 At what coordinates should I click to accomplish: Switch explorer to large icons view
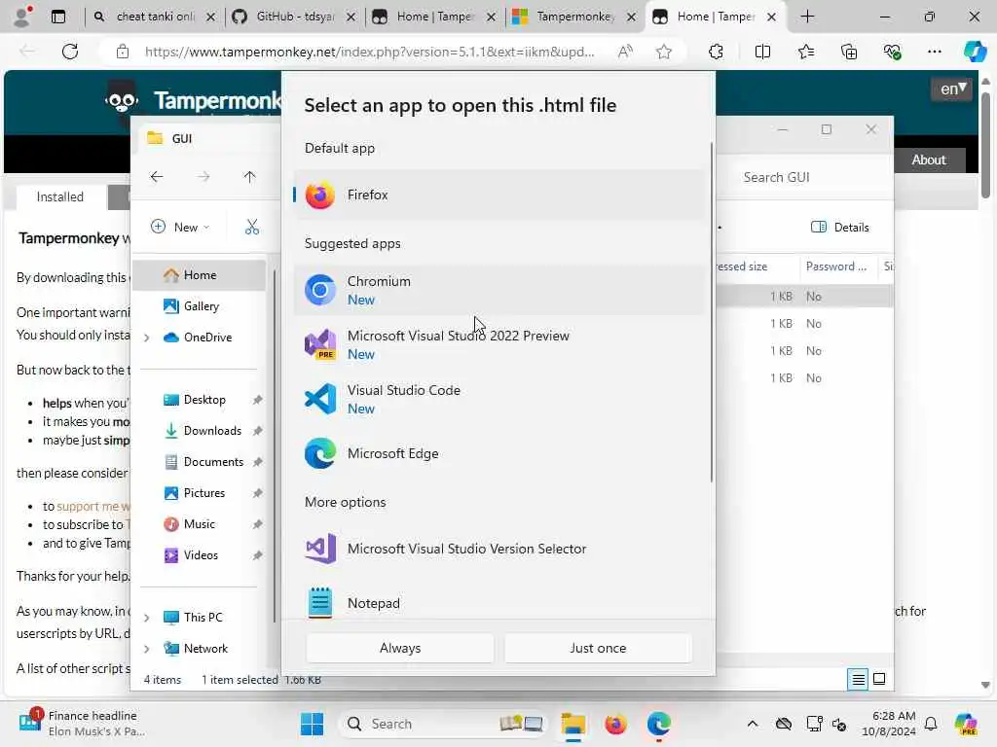[879, 679]
